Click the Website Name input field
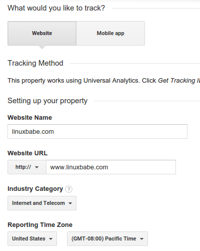This screenshot has height=251, width=200. 97,132
